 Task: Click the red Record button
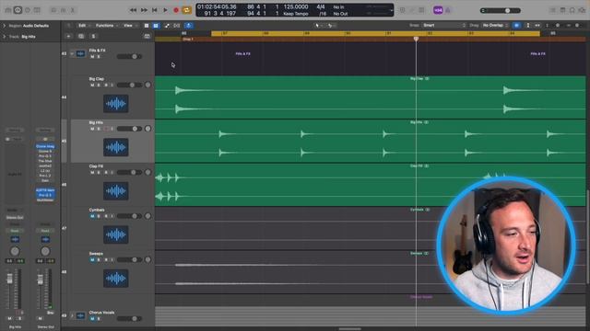pyautogui.click(x=176, y=10)
